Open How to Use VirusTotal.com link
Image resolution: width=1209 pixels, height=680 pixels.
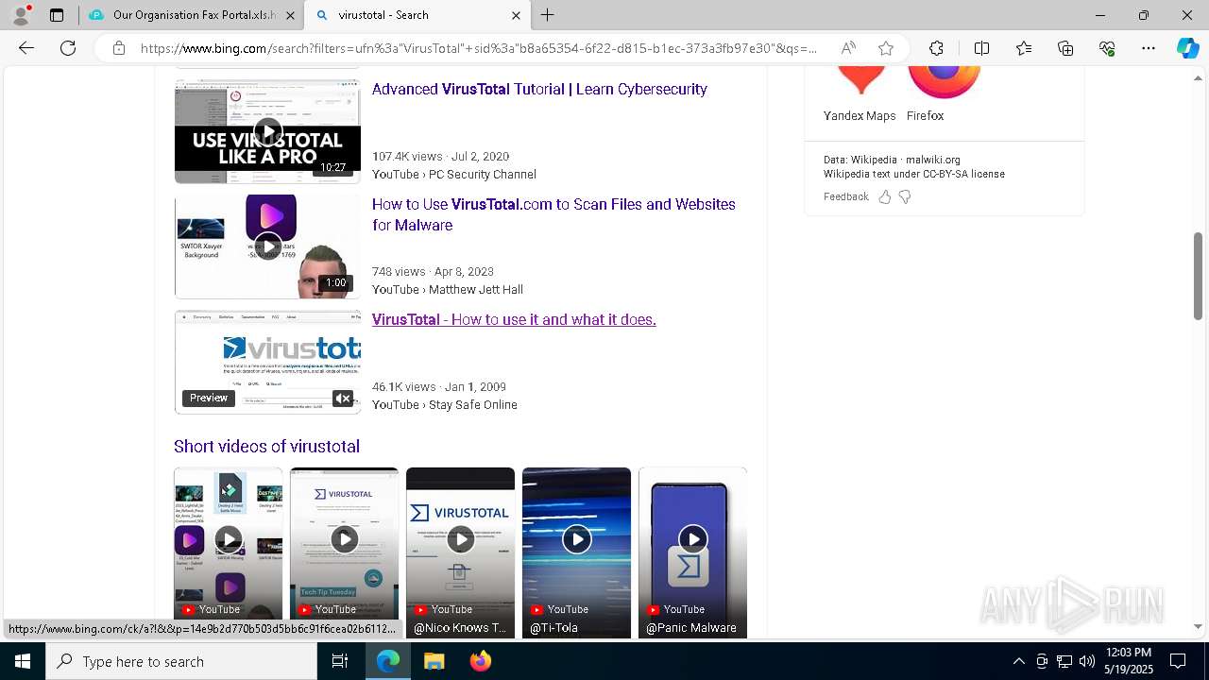[x=553, y=214]
